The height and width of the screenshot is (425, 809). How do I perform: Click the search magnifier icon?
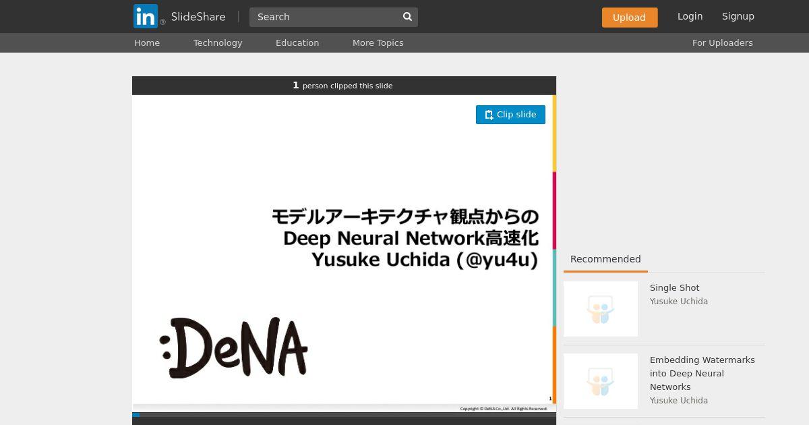point(407,17)
